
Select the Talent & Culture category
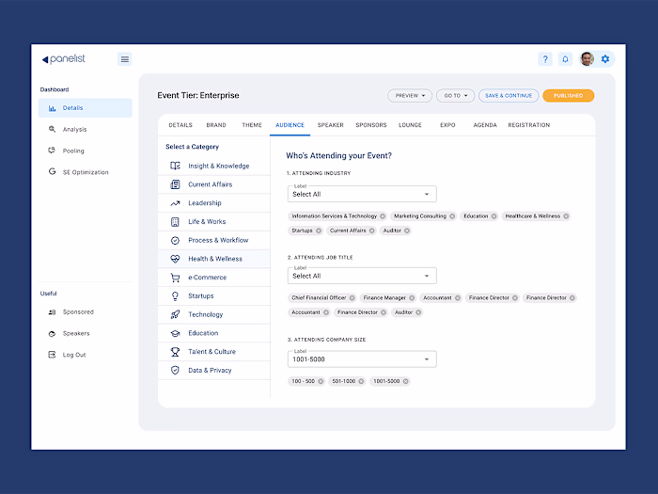pos(214,352)
